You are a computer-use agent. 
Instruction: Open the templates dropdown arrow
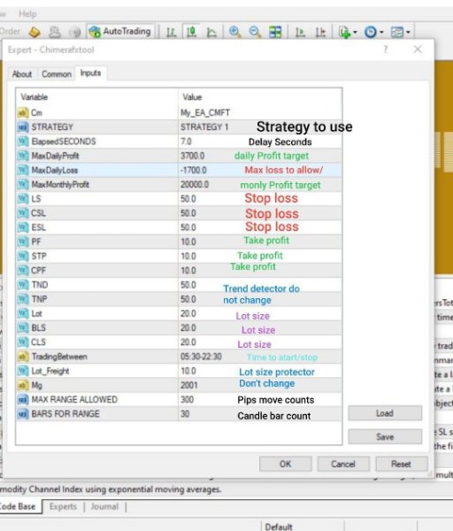pos(408,32)
